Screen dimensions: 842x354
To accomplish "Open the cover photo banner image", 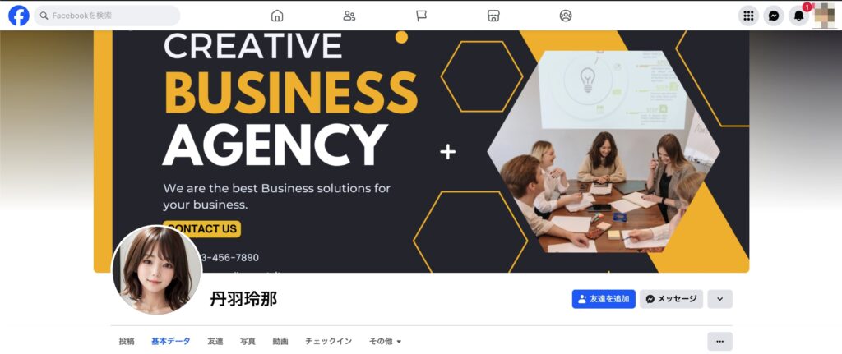I will point(422,151).
